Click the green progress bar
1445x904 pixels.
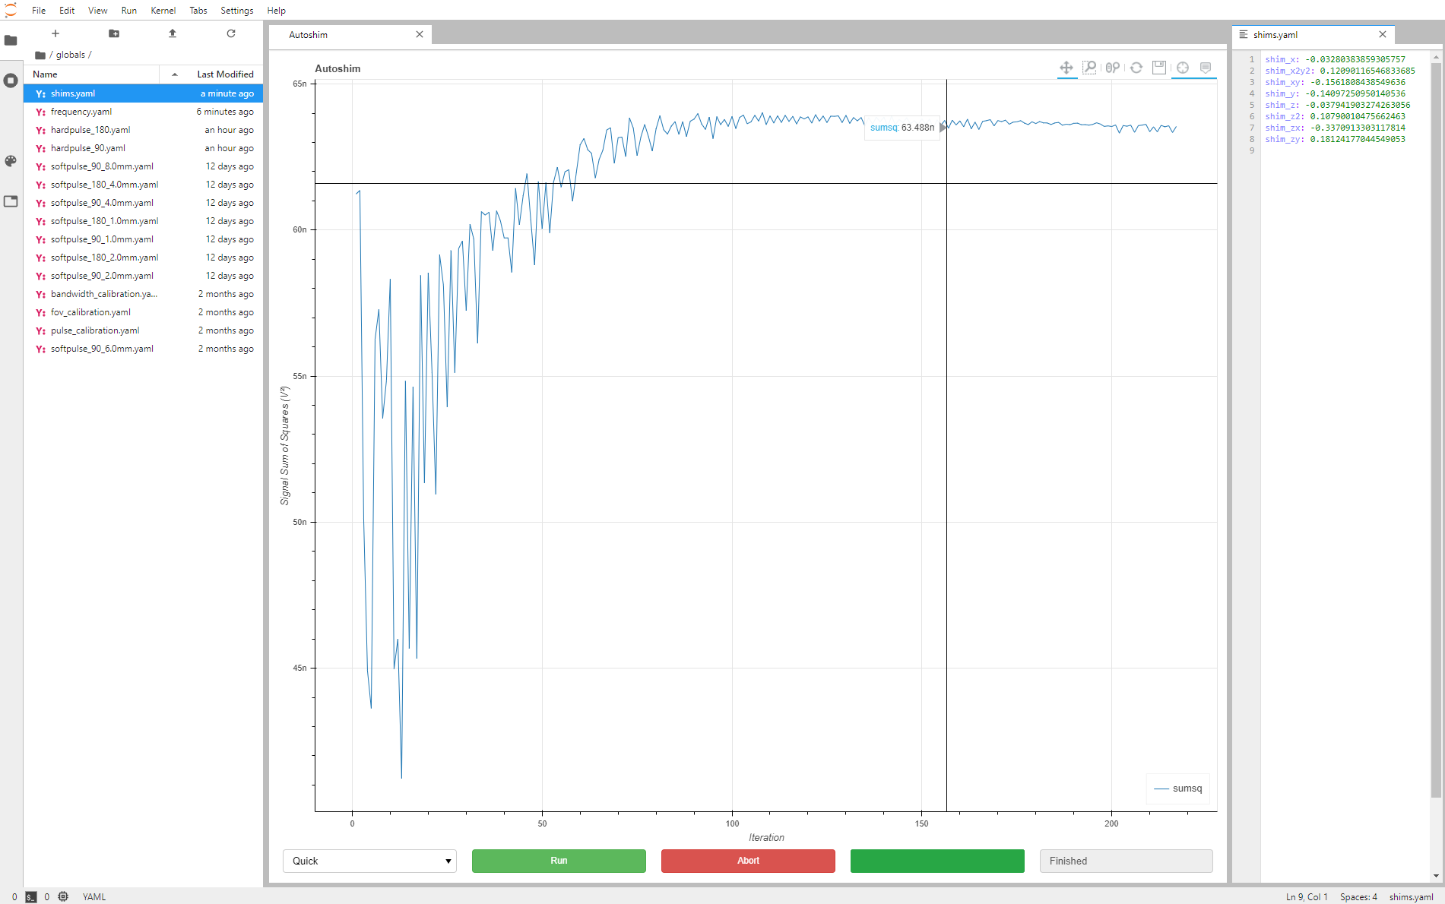click(x=937, y=861)
